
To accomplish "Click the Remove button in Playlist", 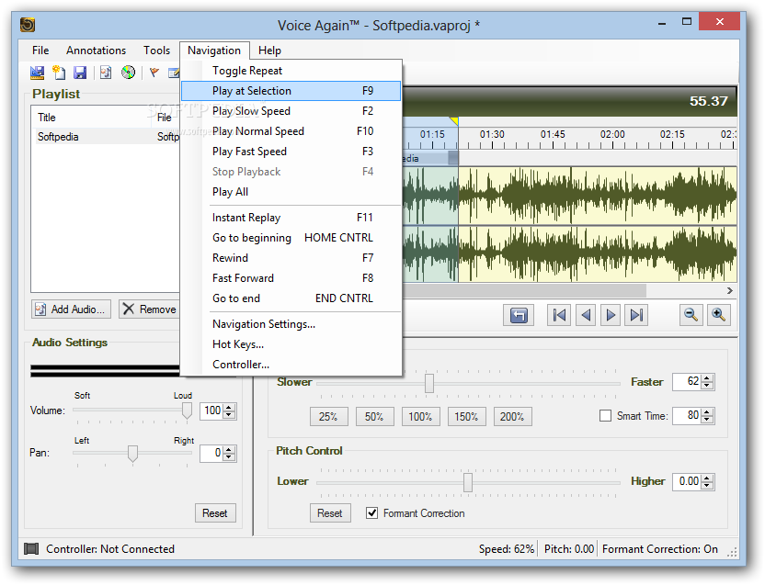I will click(x=149, y=309).
